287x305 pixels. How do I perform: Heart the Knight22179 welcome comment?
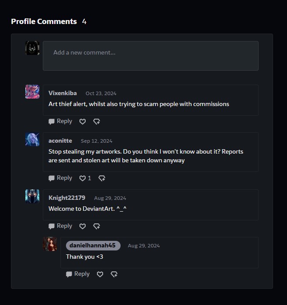click(x=83, y=226)
